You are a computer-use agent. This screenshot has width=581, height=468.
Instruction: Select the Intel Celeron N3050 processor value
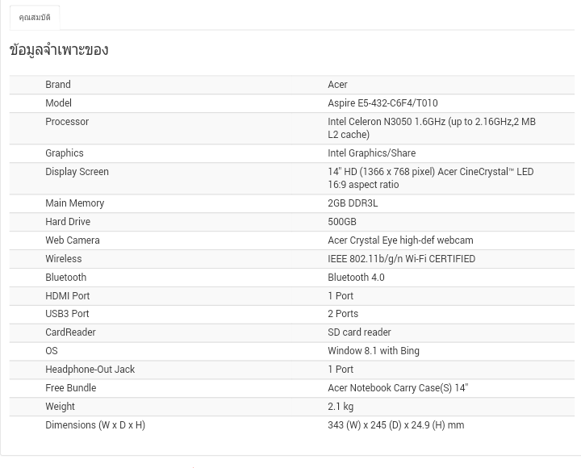432,127
